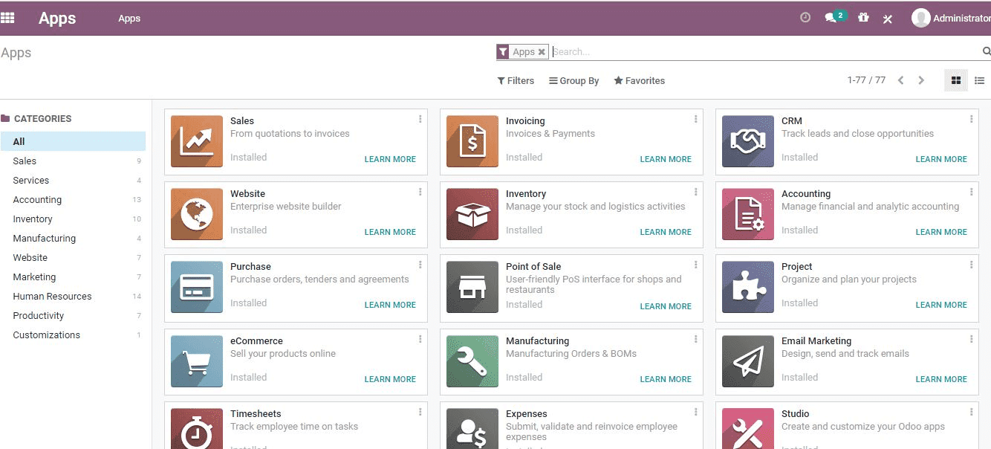Screen dimensions: 991x449
Task: Open the conversations chat bubble icon
Action: pyautogui.click(x=831, y=18)
